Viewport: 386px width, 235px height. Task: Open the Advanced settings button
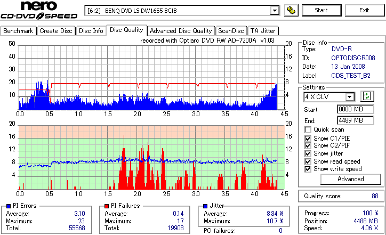tap(351, 179)
